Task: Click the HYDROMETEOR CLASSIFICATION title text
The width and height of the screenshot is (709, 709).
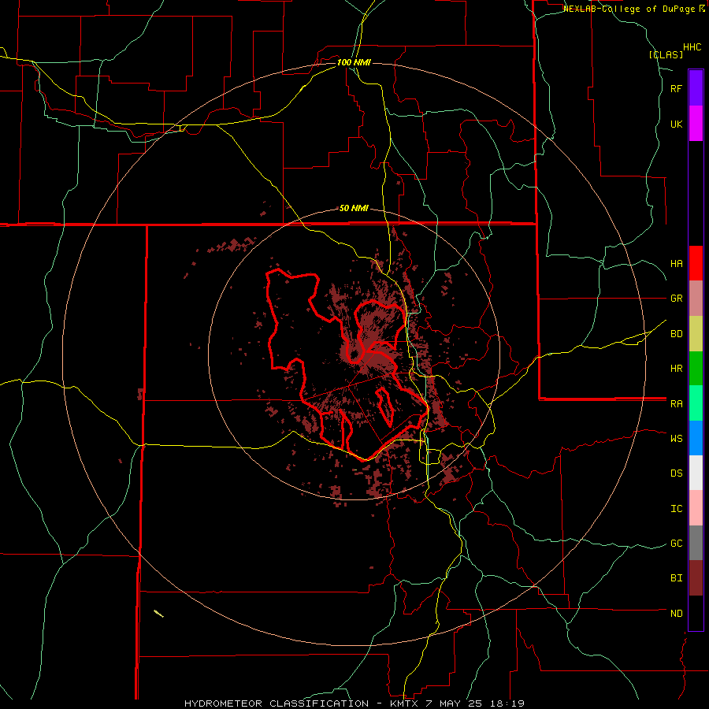Action: (x=277, y=703)
